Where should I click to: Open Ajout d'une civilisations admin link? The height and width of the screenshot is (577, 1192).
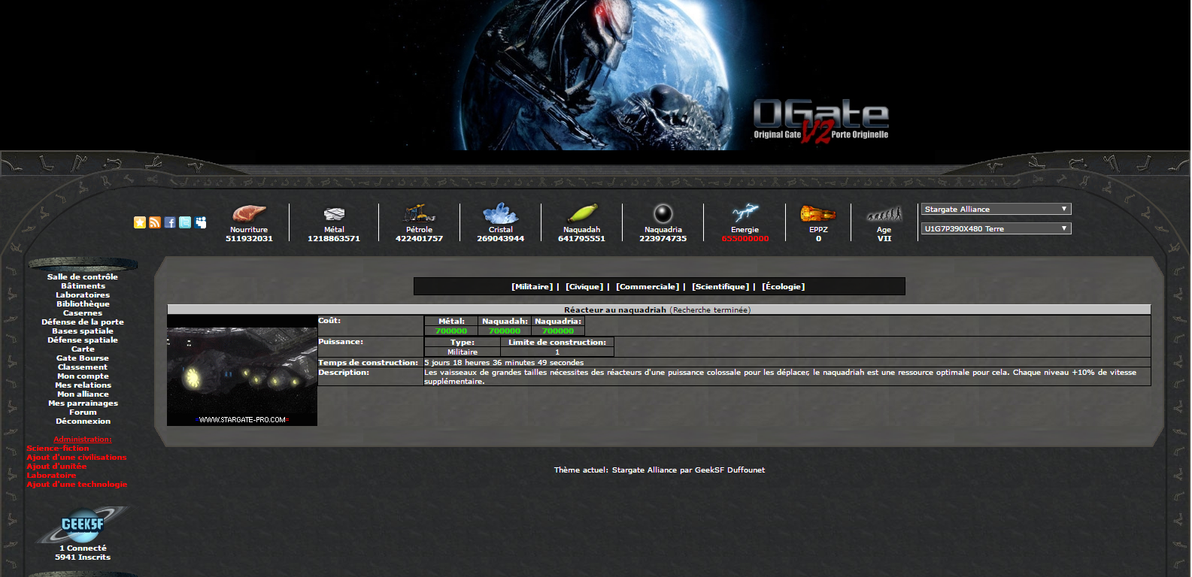[77, 458]
